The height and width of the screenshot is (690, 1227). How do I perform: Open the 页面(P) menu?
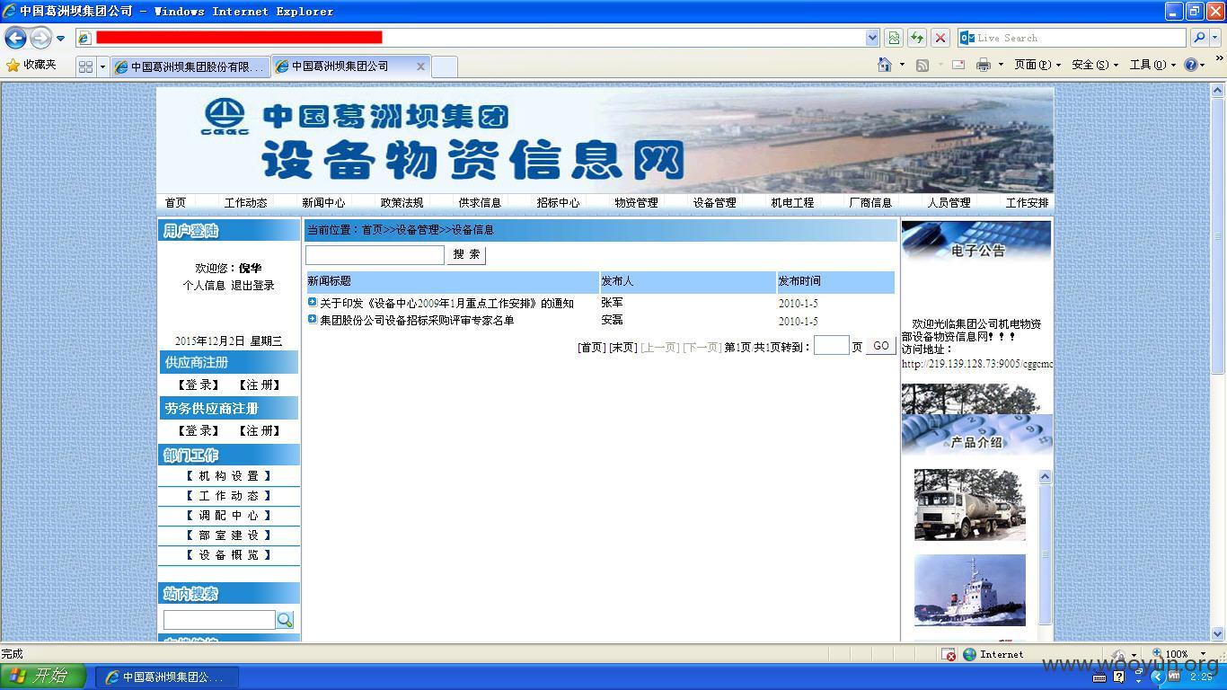point(1037,65)
